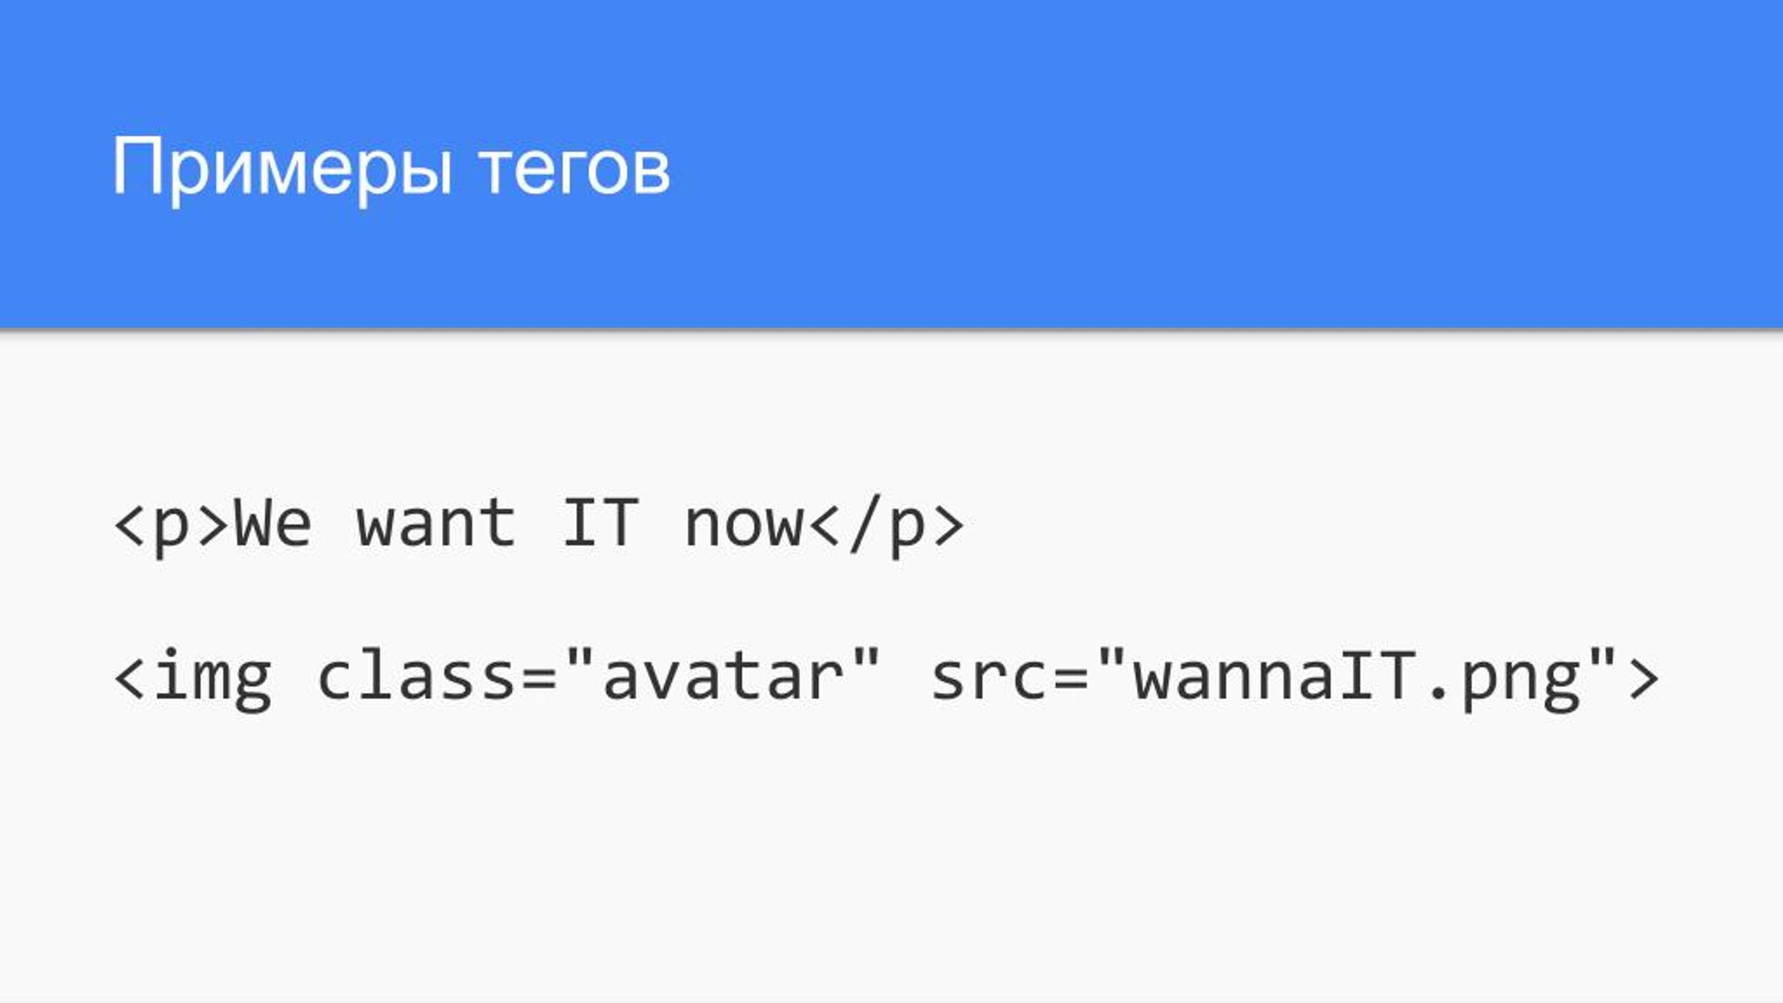Click the word "IT" in the paragraph line
This screenshot has width=1783, height=1003.
(x=600, y=522)
